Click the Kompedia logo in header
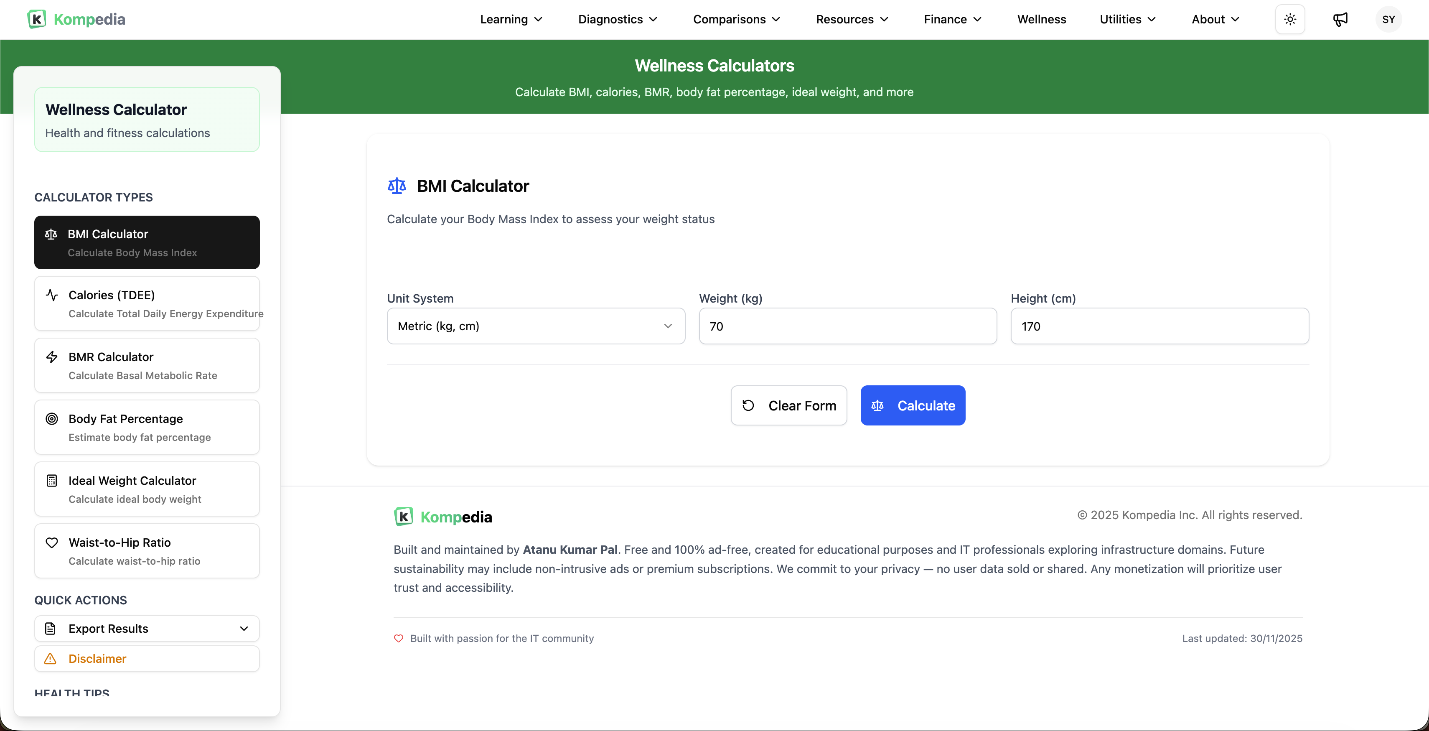Image resolution: width=1429 pixels, height=731 pixels. (x=76, y=19)
